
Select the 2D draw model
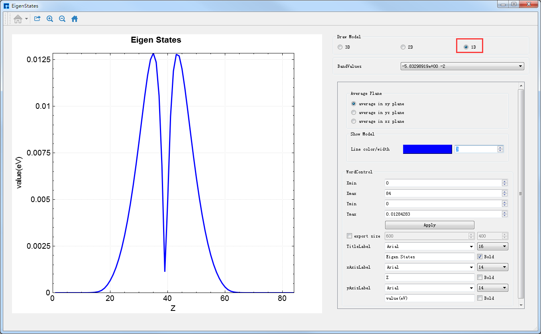(403, 47)
